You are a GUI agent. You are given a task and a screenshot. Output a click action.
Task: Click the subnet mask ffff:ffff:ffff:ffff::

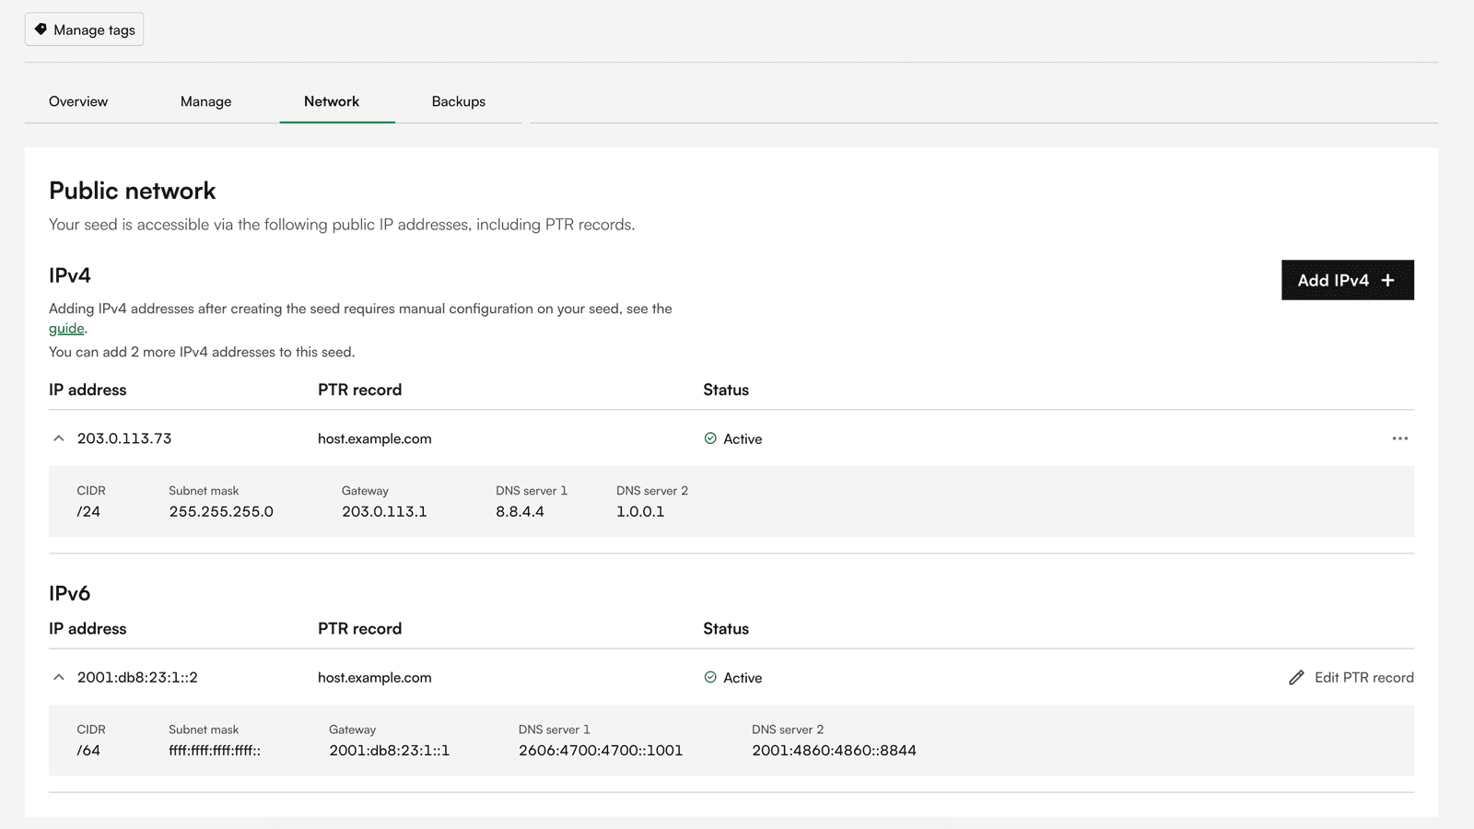click(x=215, y=750)
